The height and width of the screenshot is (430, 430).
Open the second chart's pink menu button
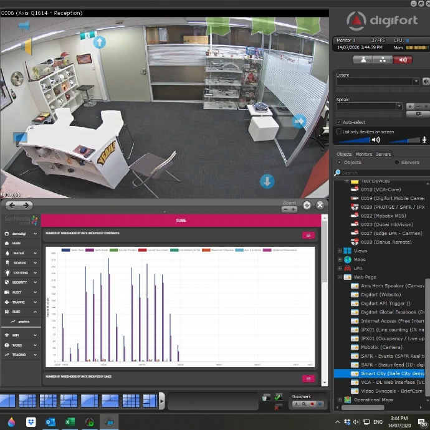pos(308,379)
